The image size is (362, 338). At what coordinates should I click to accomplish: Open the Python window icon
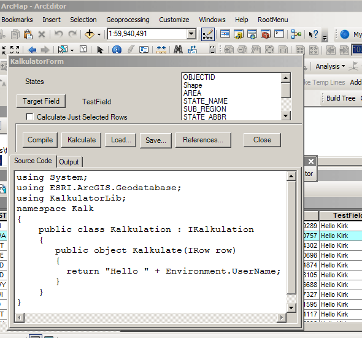279,34
